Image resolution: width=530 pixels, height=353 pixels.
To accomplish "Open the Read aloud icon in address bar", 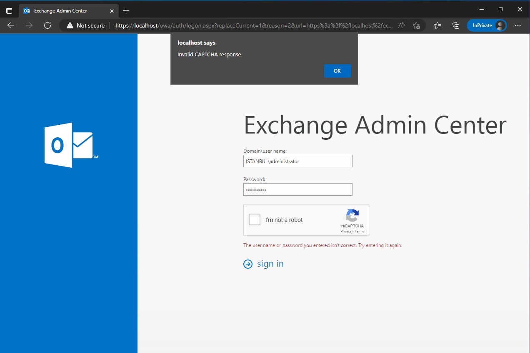I will 402,25.
